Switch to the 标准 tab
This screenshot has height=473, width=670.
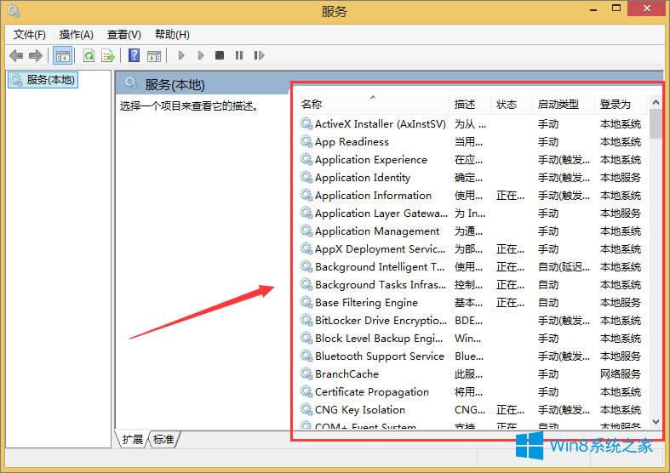point(163,439)
